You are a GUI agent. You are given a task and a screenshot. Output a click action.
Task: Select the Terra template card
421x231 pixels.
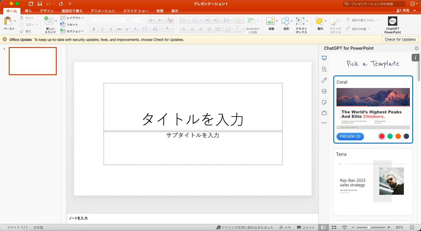pyautogui.click(x=373, y=182)
